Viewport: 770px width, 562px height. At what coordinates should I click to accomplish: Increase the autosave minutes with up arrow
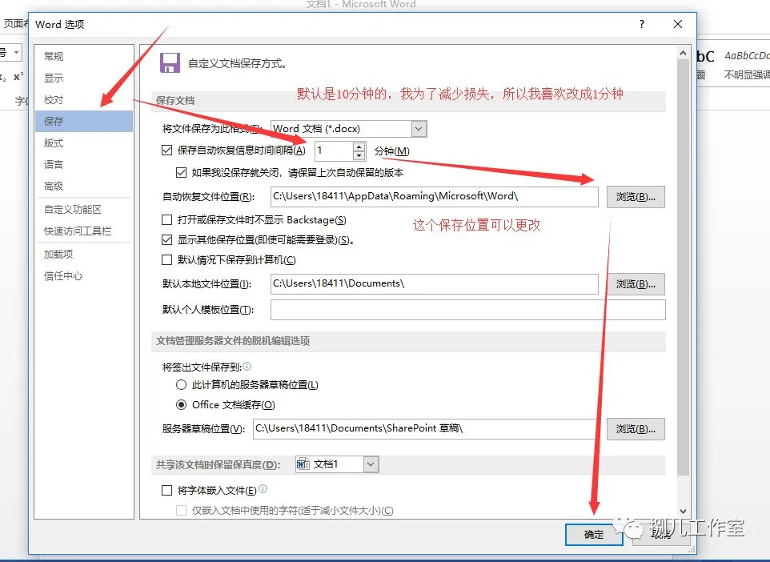click(359, 147)
